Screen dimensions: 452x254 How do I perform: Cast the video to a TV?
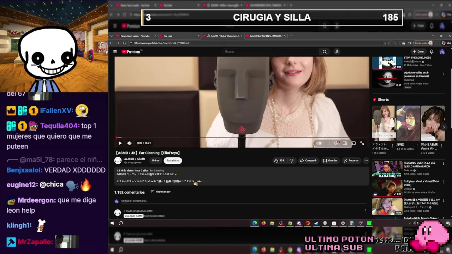tap(353, 143)
